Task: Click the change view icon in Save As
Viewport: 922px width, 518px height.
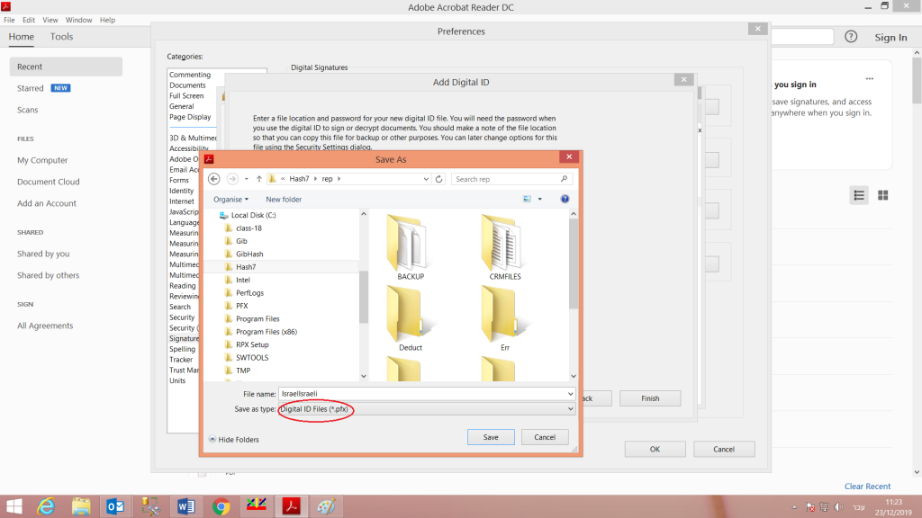Action: click(527, 199)
